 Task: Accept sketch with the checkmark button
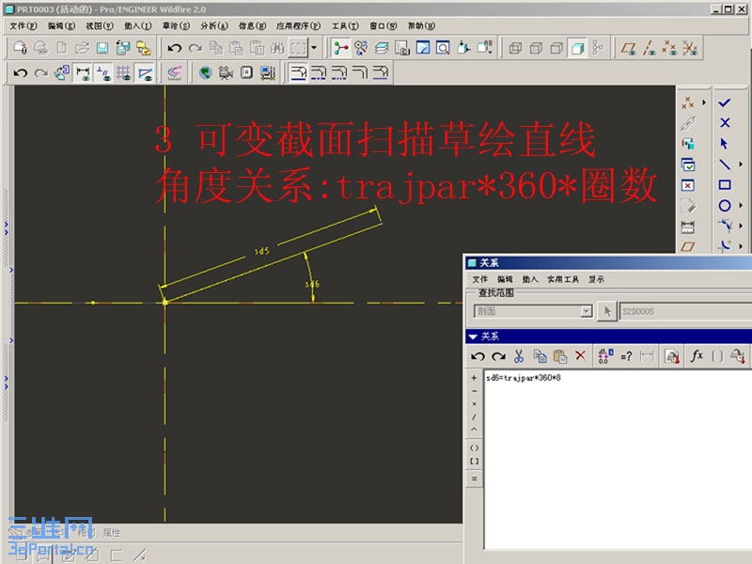coord(724,102)
